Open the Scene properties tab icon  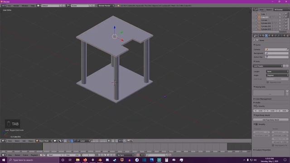click(266, 35)
